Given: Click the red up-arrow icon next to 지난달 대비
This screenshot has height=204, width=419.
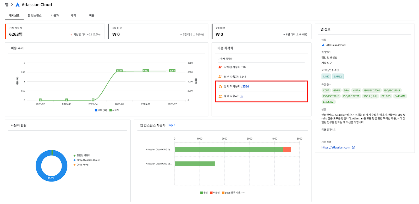Looking at the screenshot, I should (71, 35).
